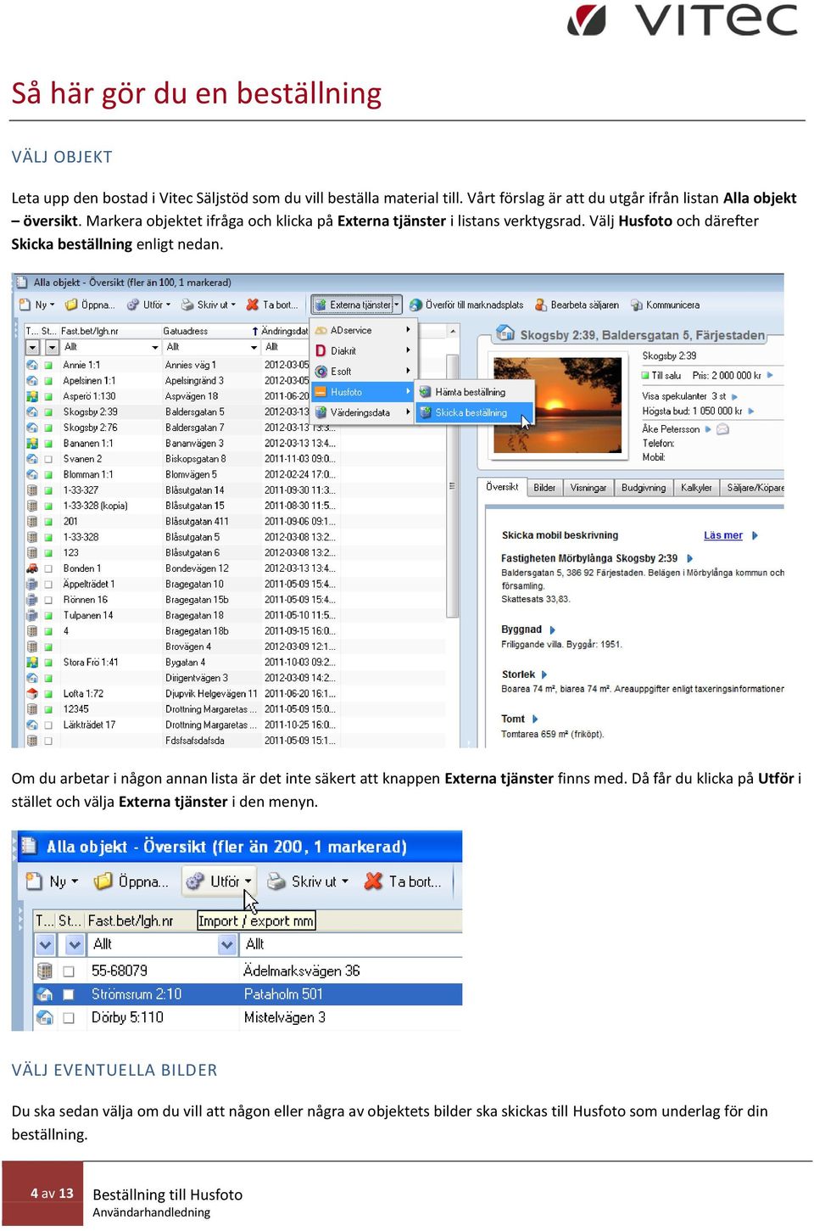Follow the Läs mer link

(722, 535)
